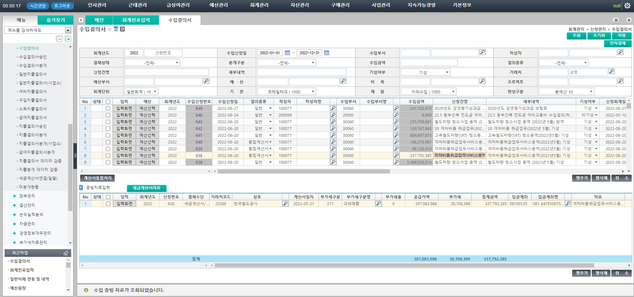634x297 pixels.
Task: Open the 결재상태 dropdown
Action: pyautogui.click(x=153, y=63)
